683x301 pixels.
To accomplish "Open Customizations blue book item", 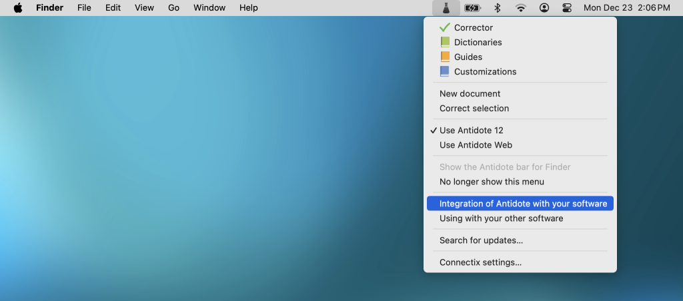I will (x=485, y=72).
